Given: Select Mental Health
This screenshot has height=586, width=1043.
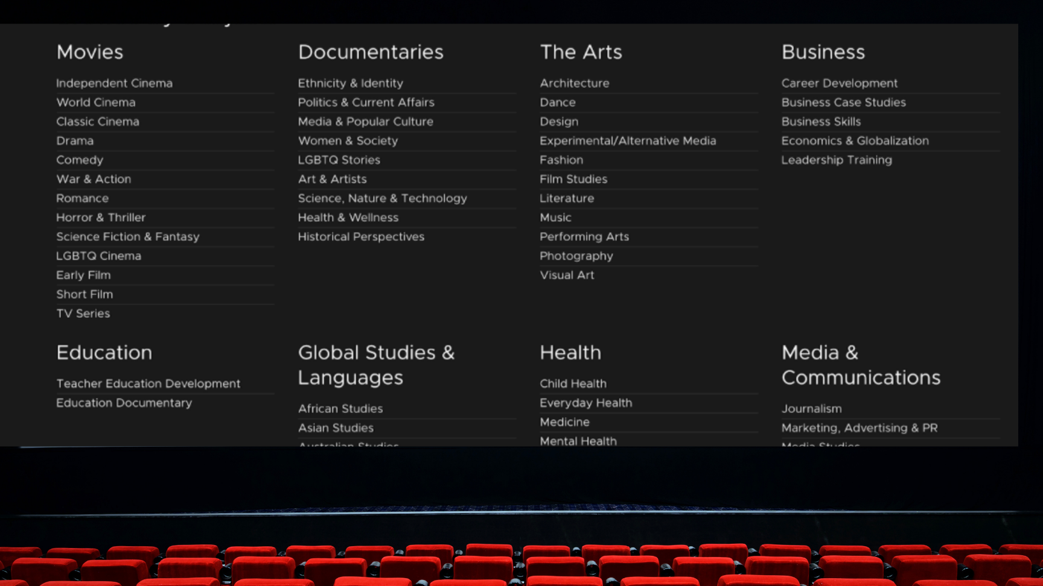Looking at the screenshot, I should (578, 441).
